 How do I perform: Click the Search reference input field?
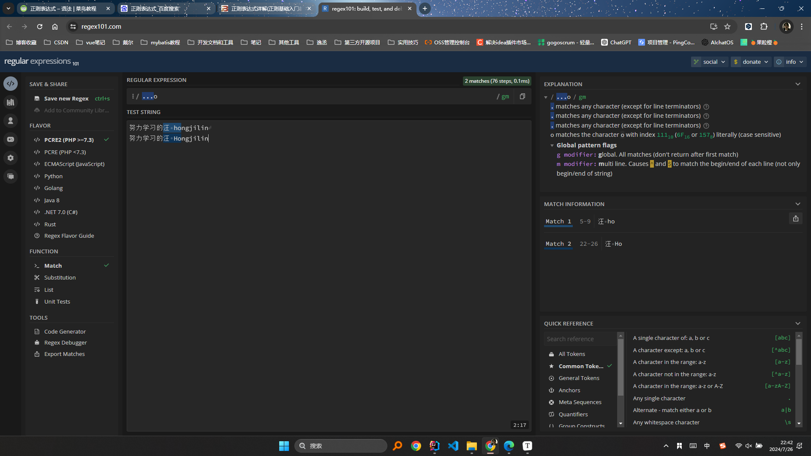point(579,339)
